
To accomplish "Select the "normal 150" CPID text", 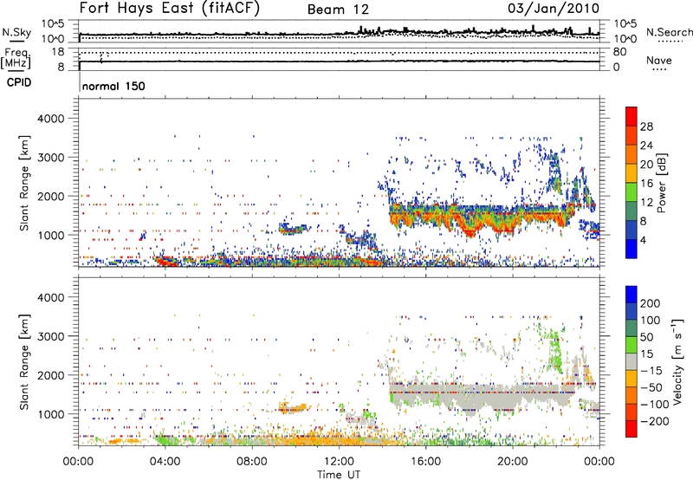I will 113,86.
